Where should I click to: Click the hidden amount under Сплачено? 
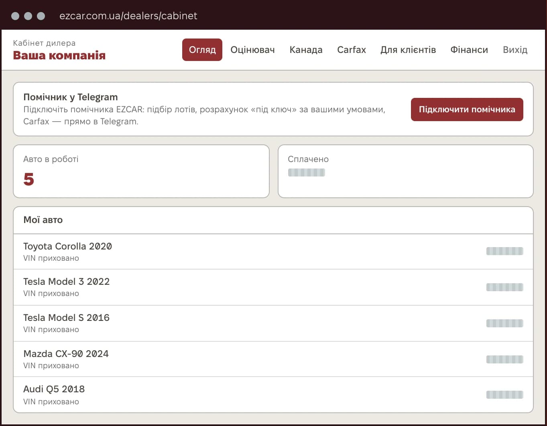click(x=307, y=172)
